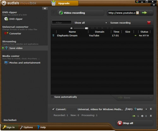158x131 pixels.
Task: Open Help menu
Action: 41,127
